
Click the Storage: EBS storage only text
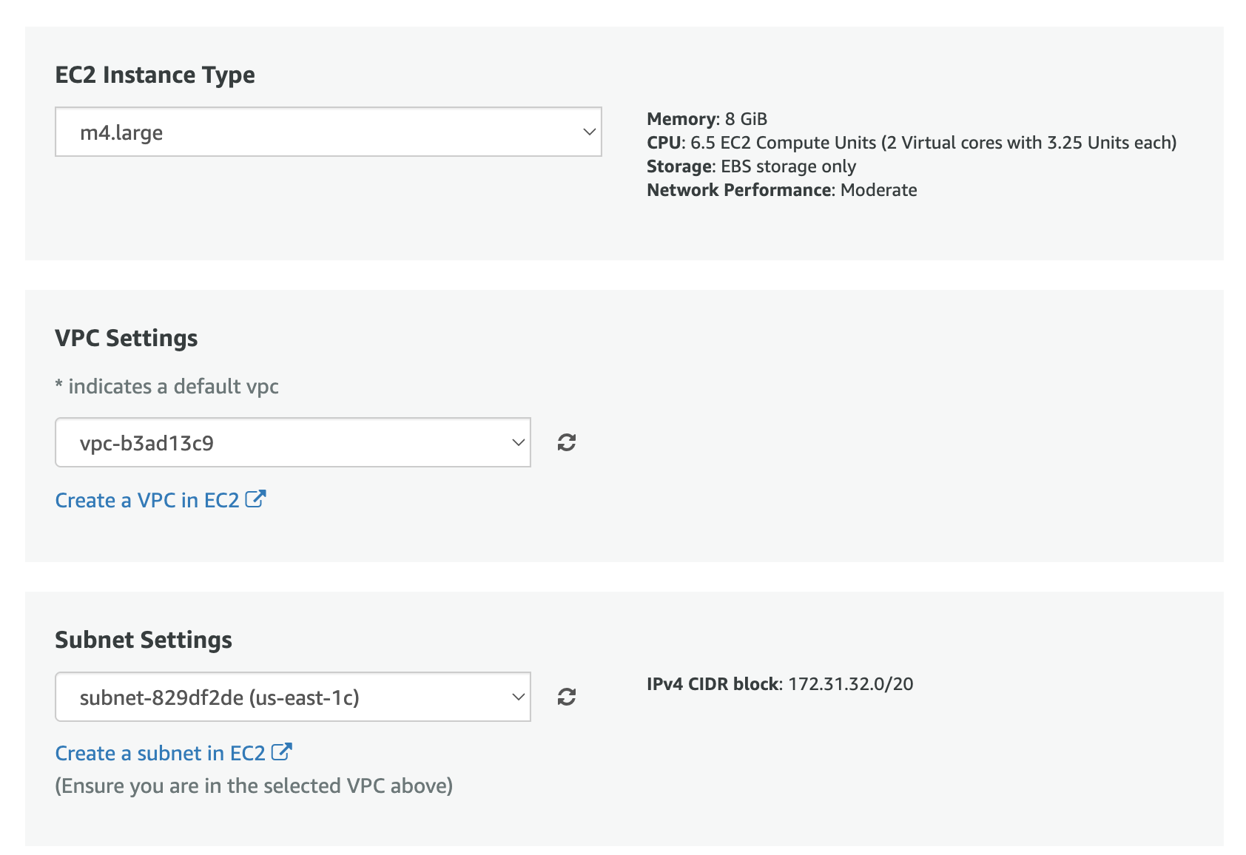point(751,166)
